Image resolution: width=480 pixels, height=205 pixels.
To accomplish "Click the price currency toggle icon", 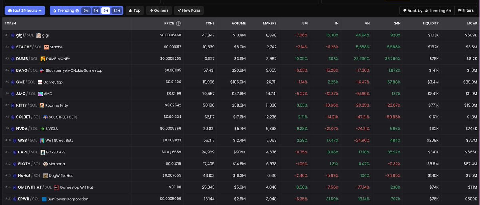I will [x=178, y=24].
